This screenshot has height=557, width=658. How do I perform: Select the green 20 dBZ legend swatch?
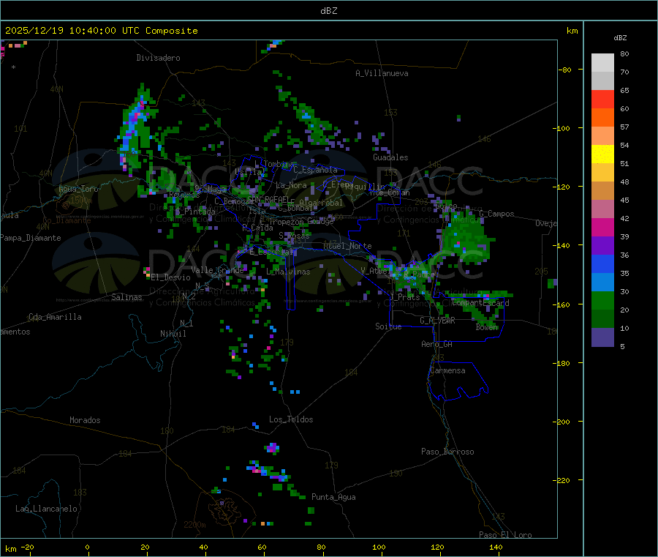click(602, 300)
